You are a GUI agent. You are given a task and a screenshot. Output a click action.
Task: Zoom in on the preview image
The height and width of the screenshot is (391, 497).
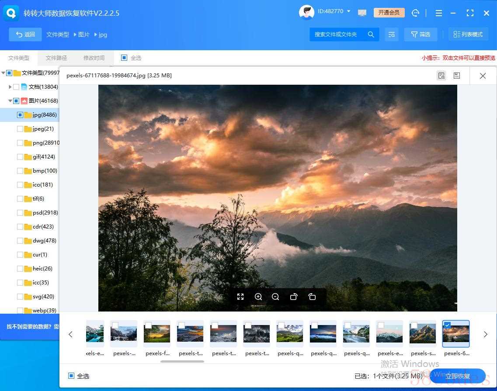pos(258,297)
